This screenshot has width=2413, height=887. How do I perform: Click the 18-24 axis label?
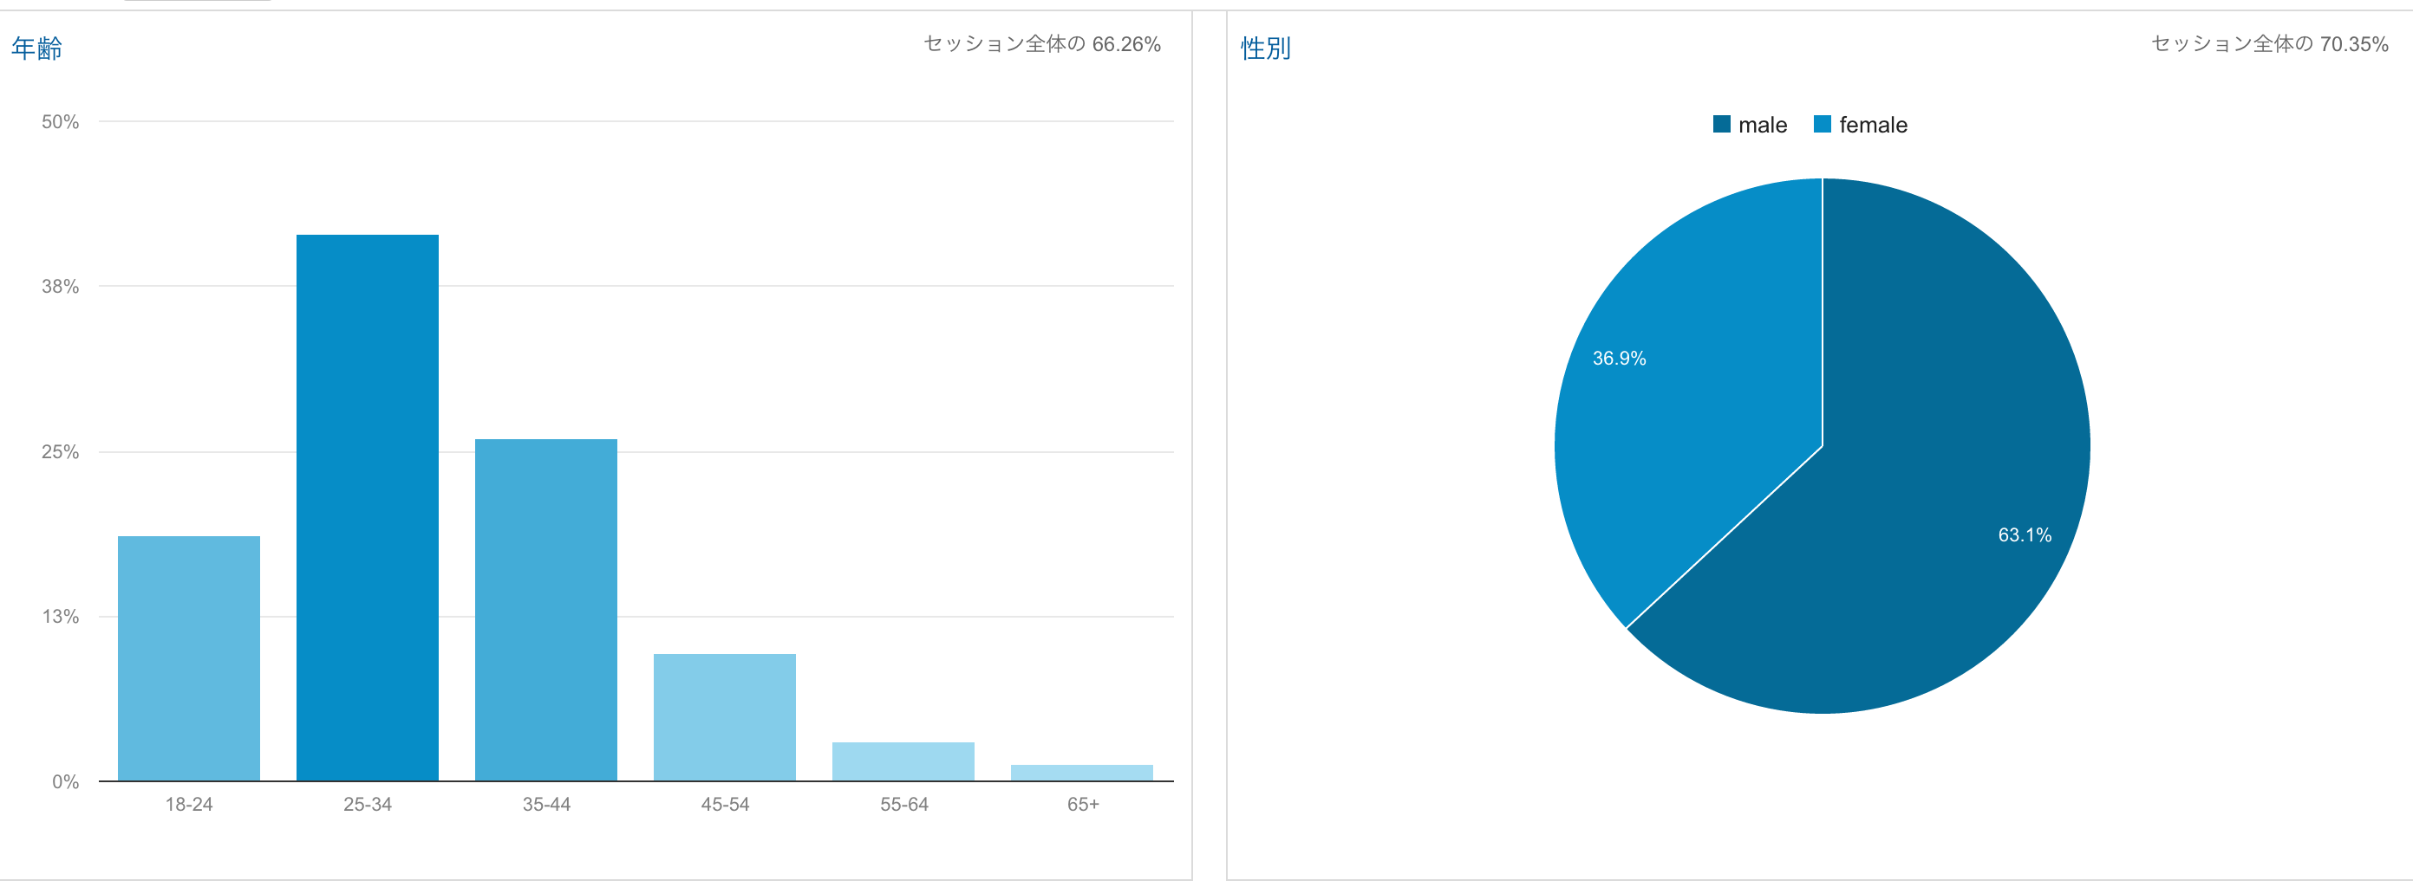188,805
